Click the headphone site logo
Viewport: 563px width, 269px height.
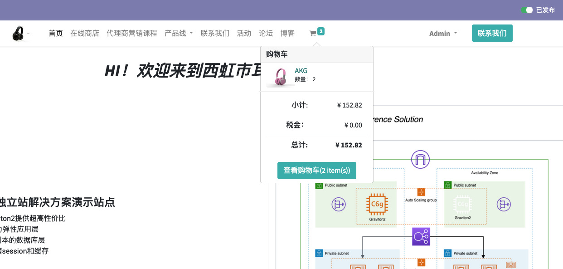click(x=19, y=34)
